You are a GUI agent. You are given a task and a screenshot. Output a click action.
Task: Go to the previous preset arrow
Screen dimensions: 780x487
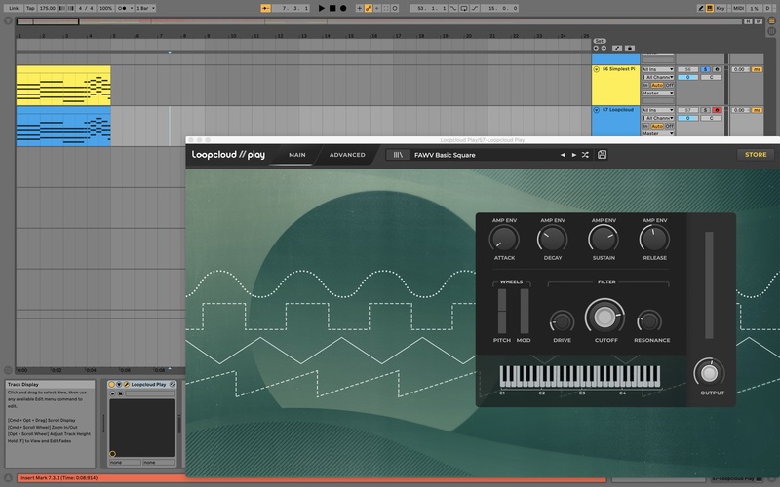point(562,155)
